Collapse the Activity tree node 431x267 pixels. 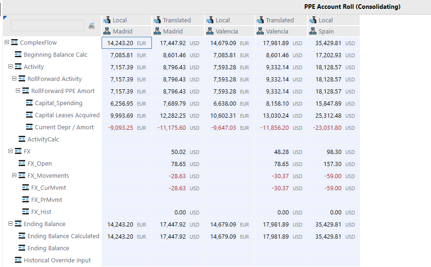coord(11,67)
